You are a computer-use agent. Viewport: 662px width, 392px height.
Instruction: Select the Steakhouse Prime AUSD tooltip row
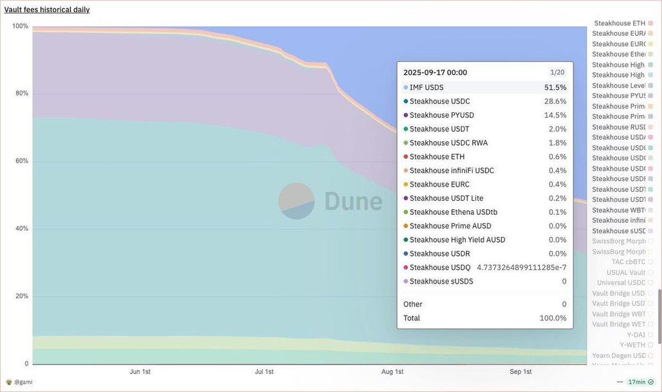point(485,226)
